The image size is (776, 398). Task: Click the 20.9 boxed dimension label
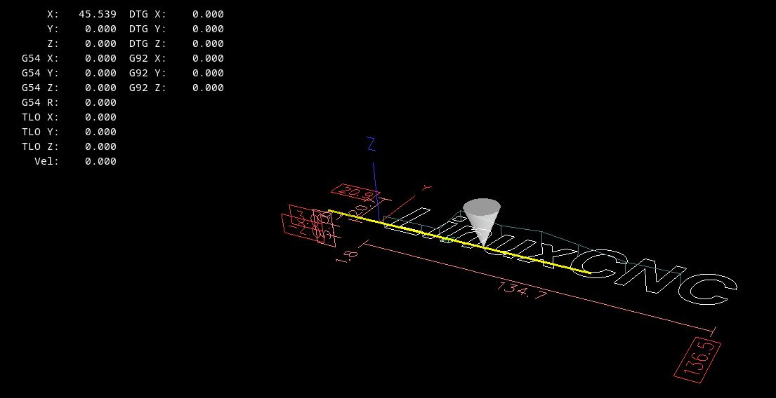[355, 193]
